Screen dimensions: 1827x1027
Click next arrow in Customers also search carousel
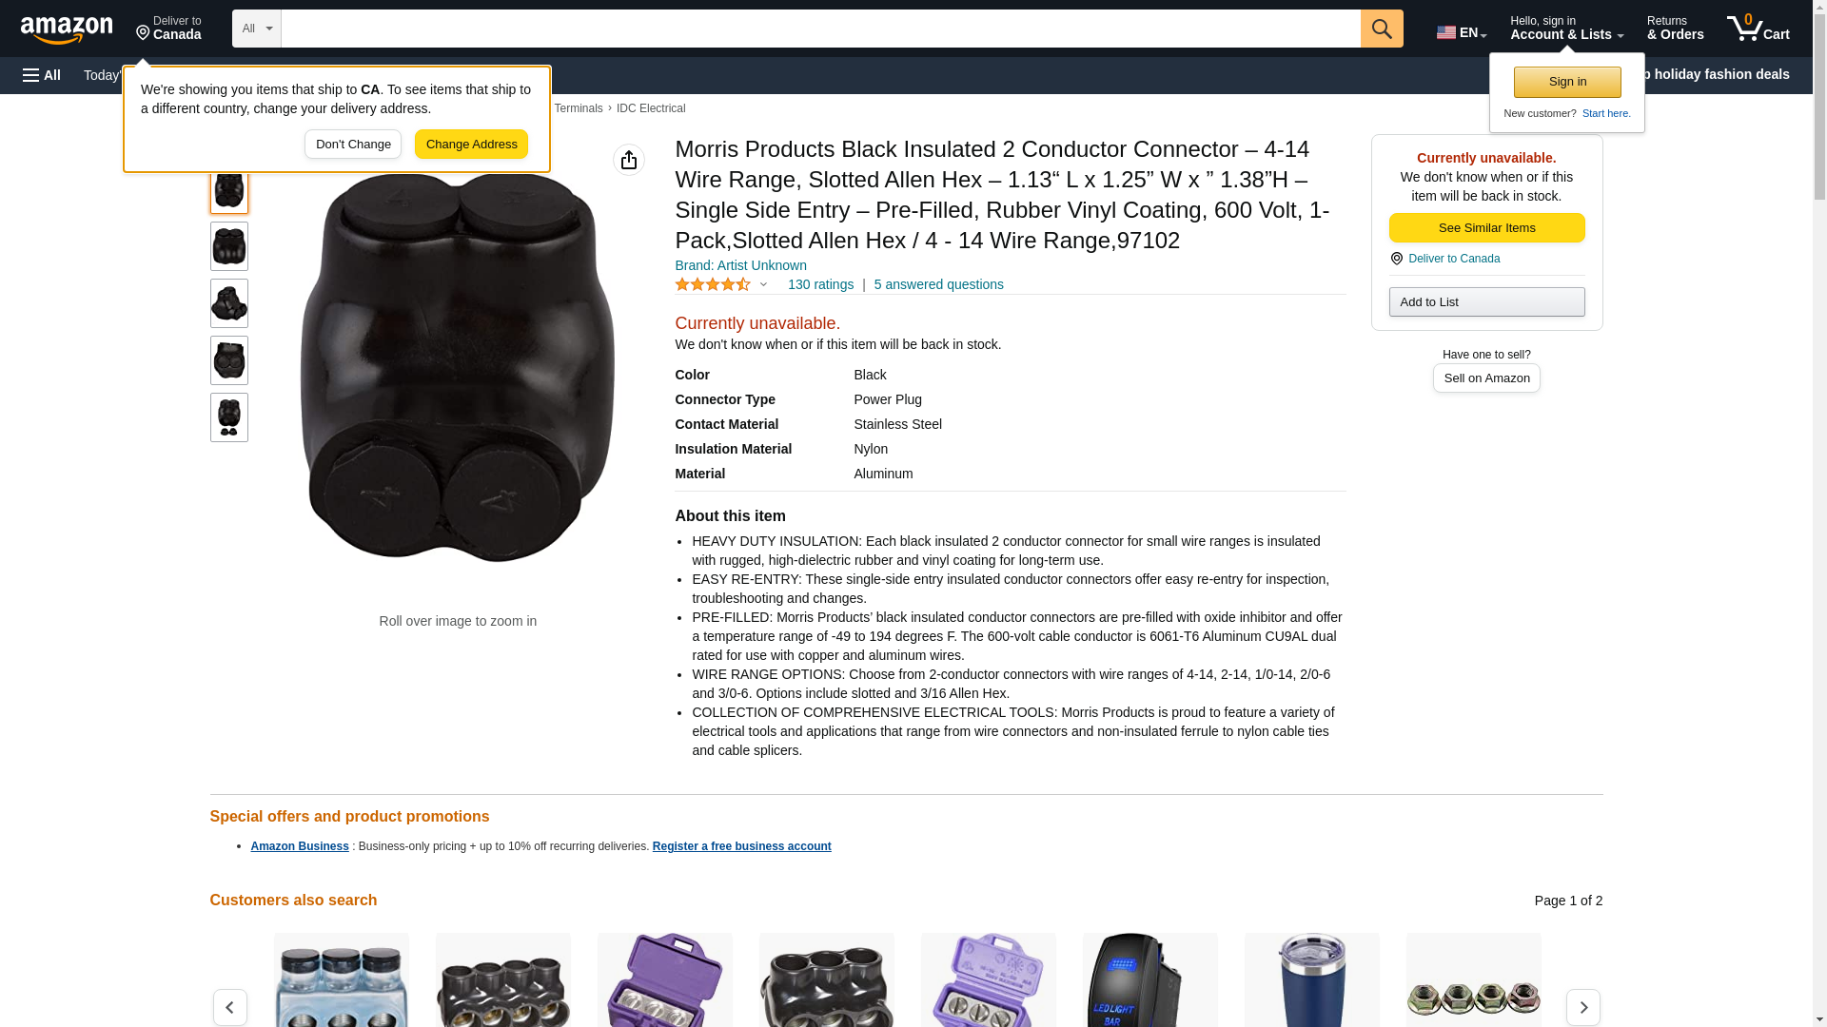pos(1582,1007)
